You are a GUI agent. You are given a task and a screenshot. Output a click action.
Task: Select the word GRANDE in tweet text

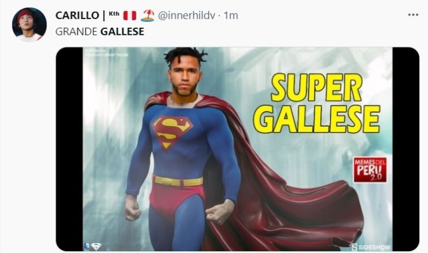[76, 32]
